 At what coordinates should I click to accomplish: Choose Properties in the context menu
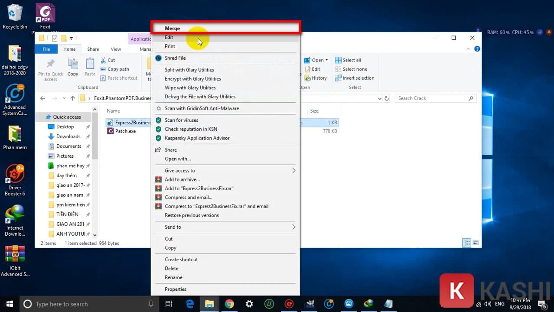(x=176, y=289)
